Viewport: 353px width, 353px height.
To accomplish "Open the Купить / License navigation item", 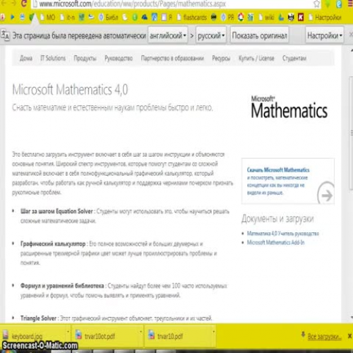I will click(x=256, y=58).
